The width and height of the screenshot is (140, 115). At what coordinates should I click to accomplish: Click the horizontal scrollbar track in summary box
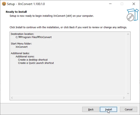coord(68,98)
